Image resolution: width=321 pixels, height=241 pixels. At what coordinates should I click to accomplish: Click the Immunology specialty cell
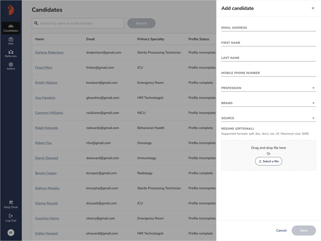[147, 158]
